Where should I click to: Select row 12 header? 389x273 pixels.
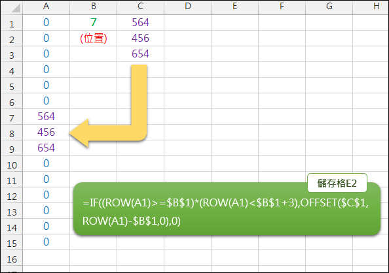pyautogui.click(x=12, y=195)
